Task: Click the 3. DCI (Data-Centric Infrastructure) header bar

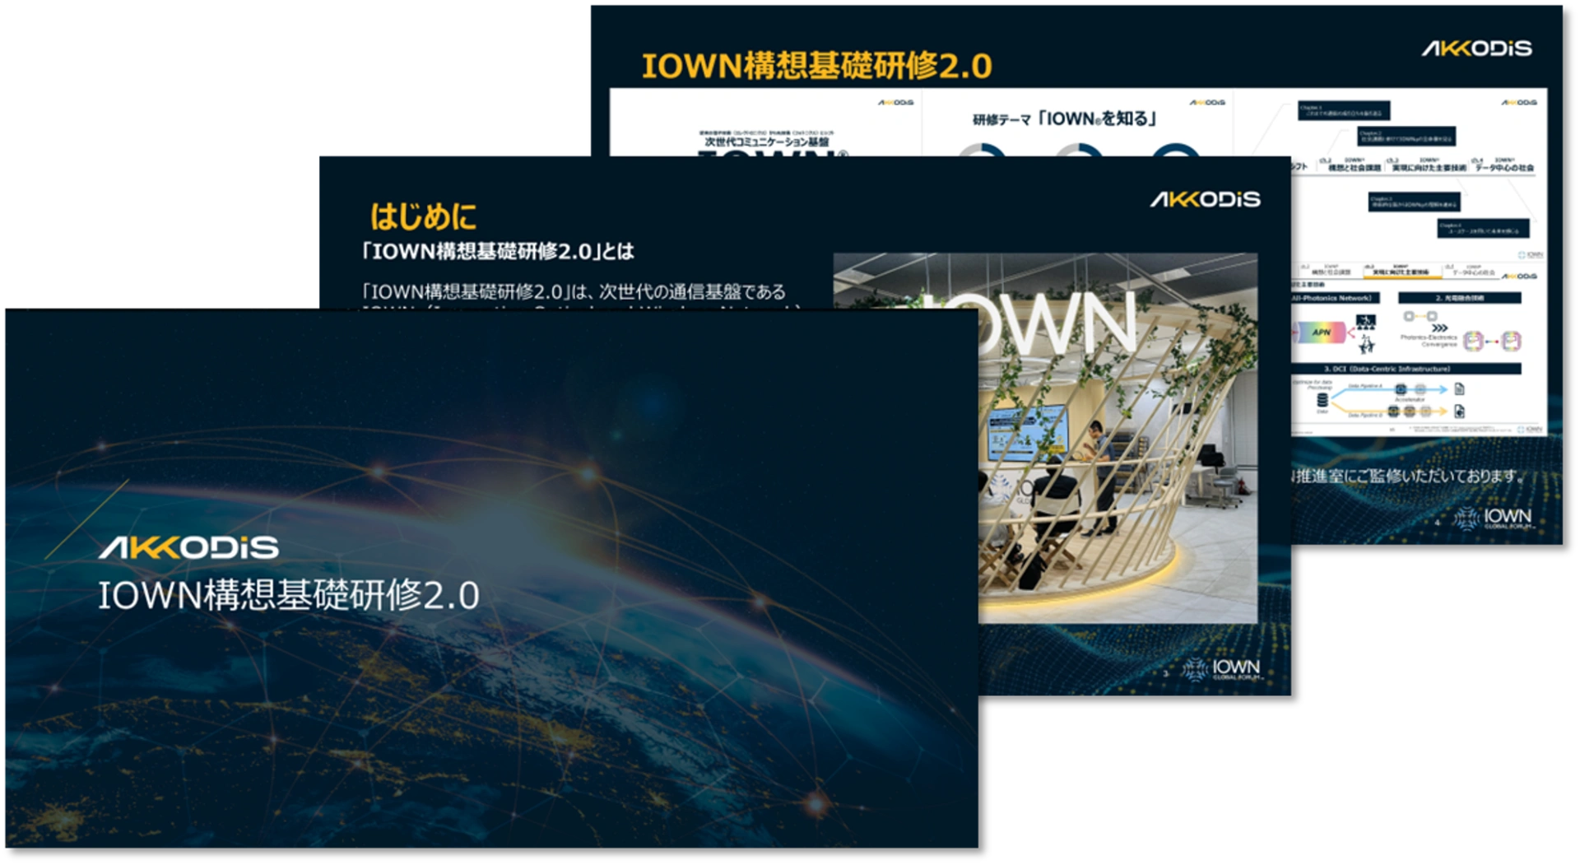Action: [1406, 369]
